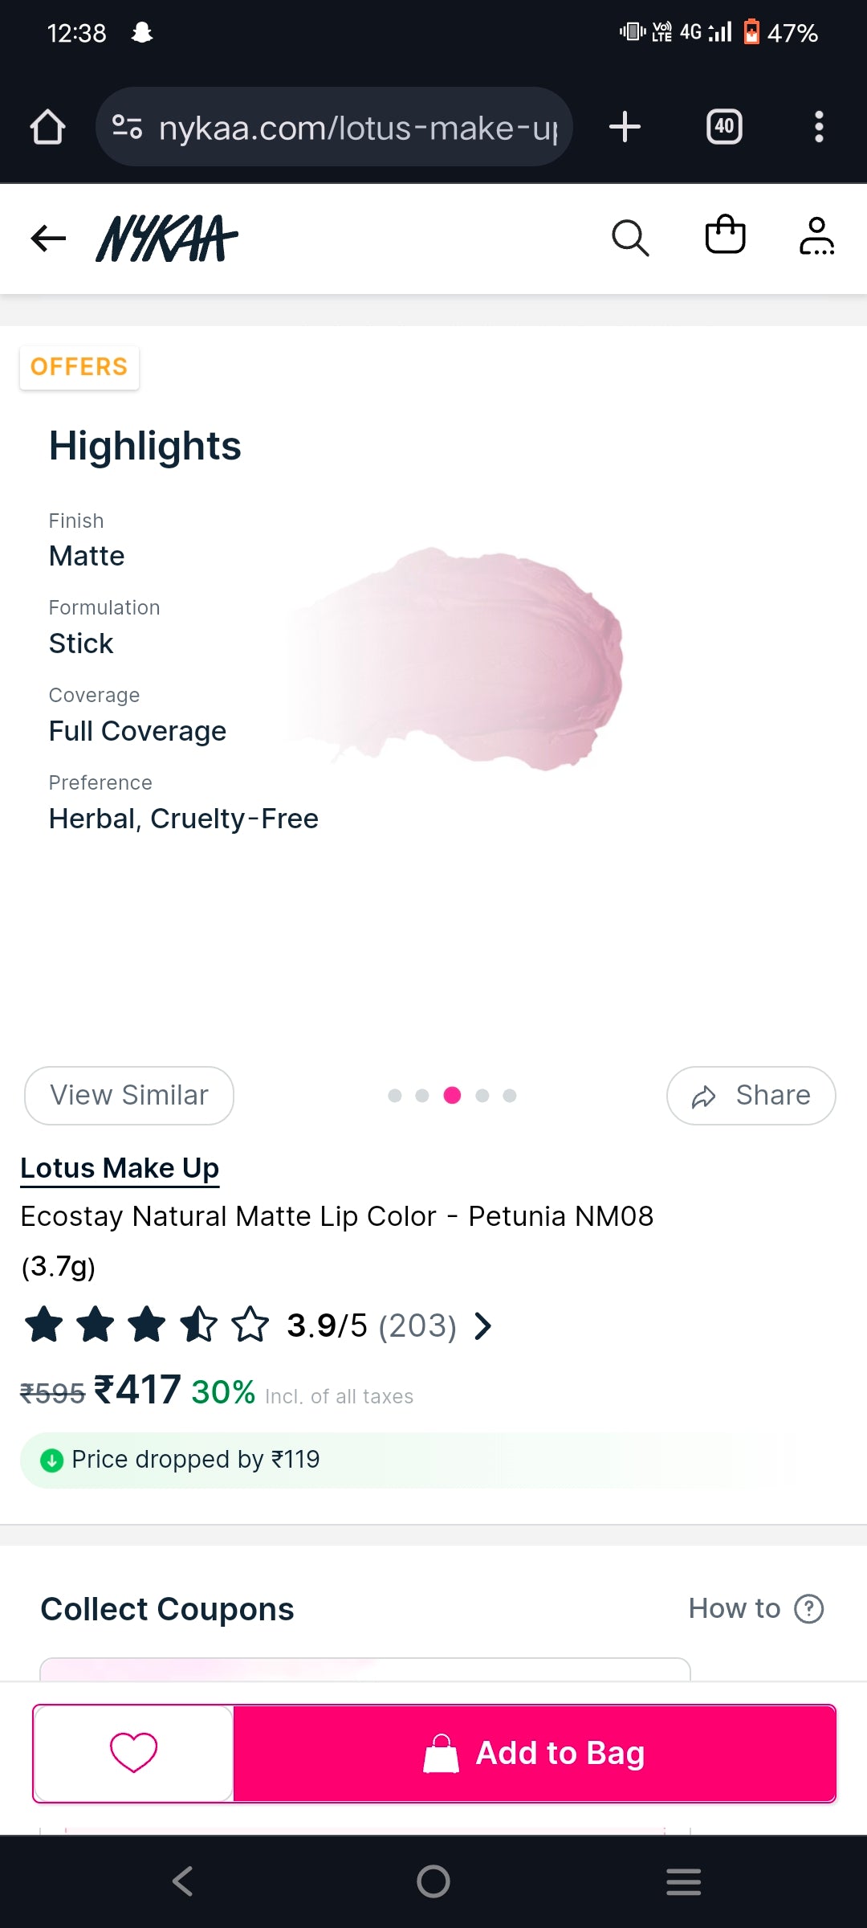Go to the browser home icon
Viewport: 867px width, 1928px height.
[47, 127]
